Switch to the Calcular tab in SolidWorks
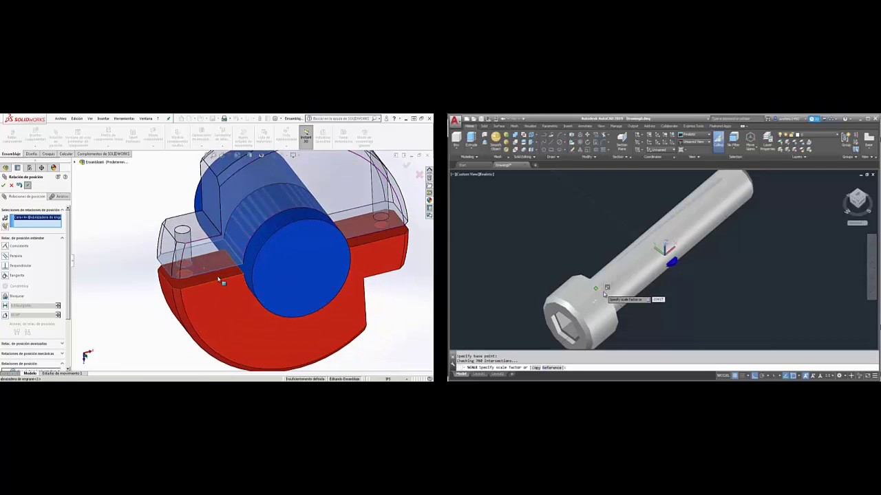Screen dimensions: 881x495 (x=66, y=154)
